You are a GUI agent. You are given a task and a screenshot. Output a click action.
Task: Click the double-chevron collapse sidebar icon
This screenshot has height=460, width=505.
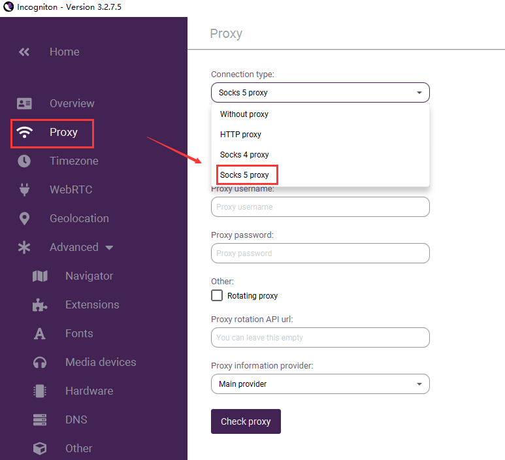(24, 52)
